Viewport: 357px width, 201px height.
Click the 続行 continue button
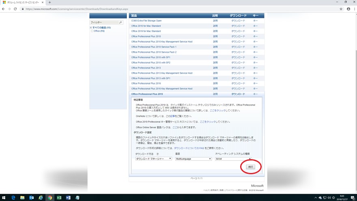(x=250, y=167)
